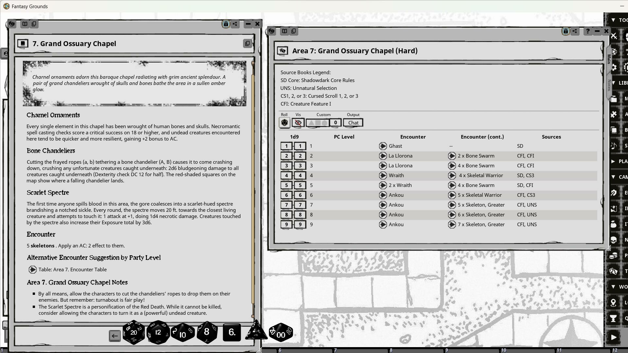Viewport: 628px width, 353px height.
Task: Open the NPCs list via the skull sidebar icon
Action: 614,239
